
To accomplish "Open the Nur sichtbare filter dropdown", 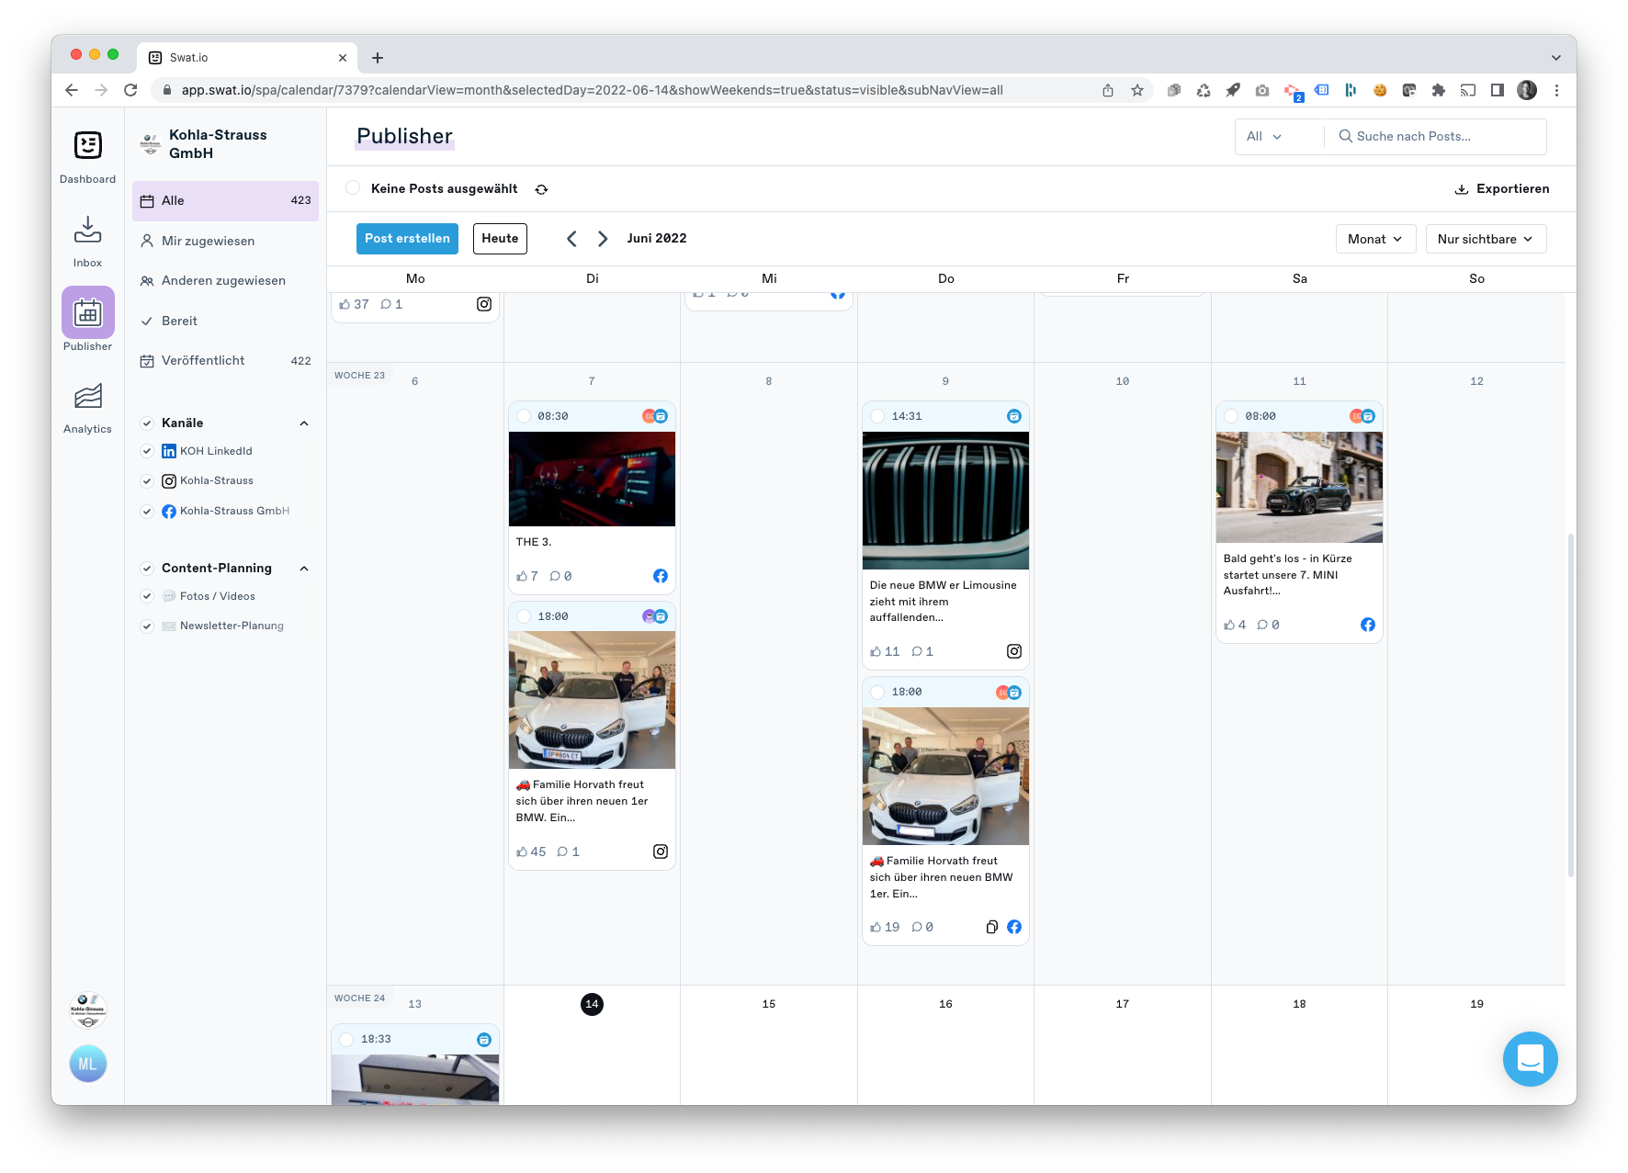I will [1485, 239].
